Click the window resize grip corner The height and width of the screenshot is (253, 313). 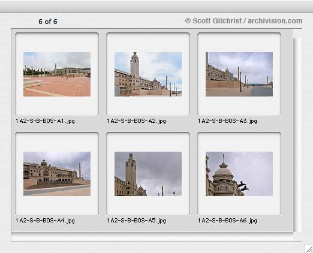click(309, 249)
